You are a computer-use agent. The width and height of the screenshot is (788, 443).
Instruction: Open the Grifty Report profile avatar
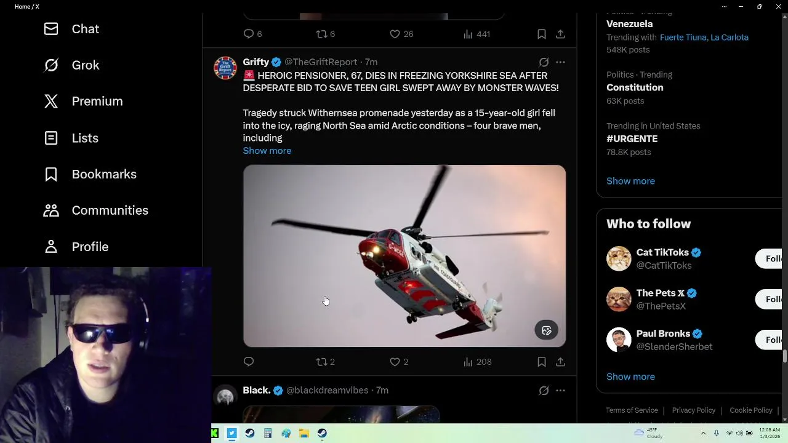(225, 68)
